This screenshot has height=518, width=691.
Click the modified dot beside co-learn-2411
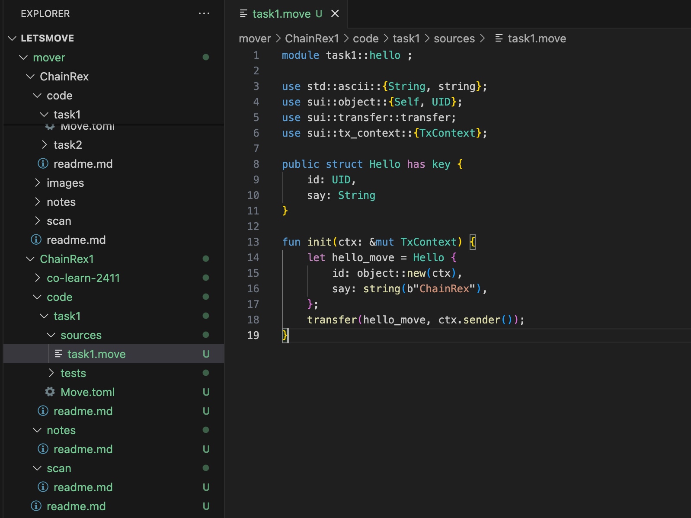tap(206, 278)
